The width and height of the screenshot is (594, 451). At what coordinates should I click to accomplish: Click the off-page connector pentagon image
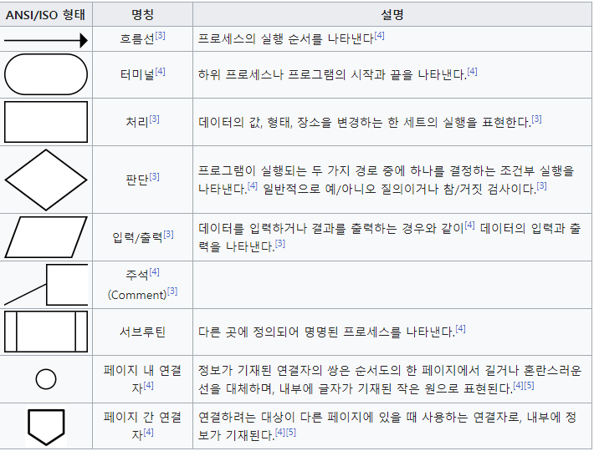[46, 427]
